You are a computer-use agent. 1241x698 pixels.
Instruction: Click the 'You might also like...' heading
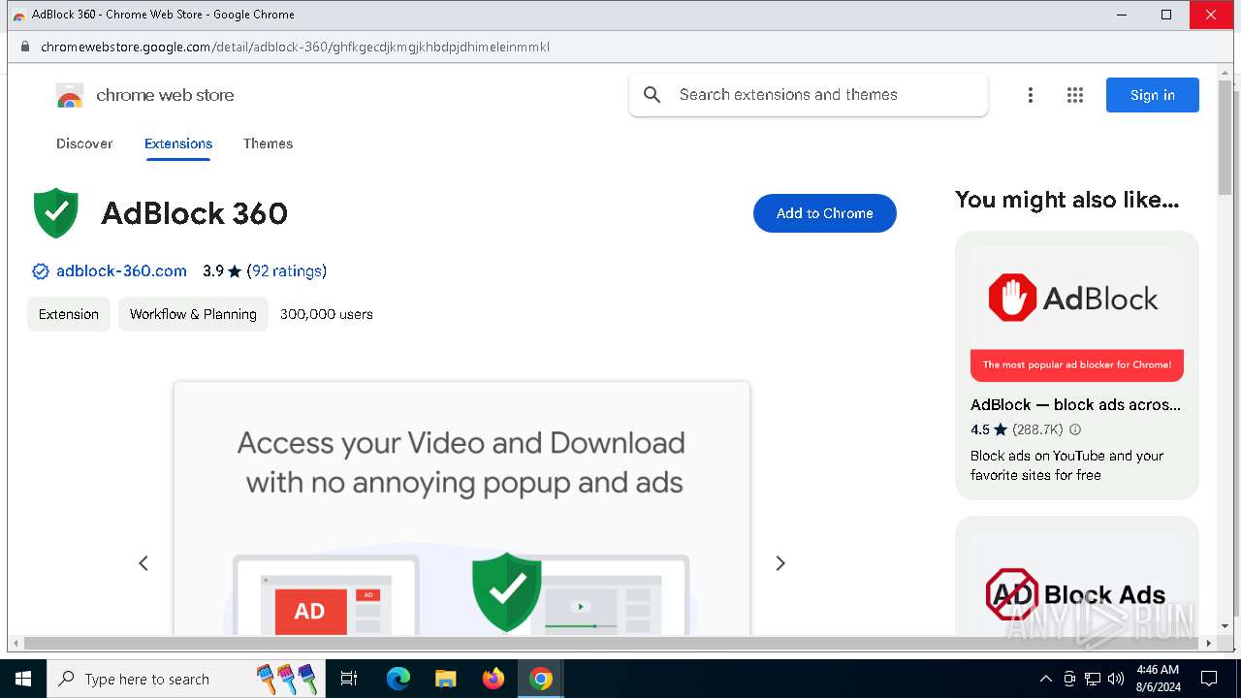(1066, 200)
